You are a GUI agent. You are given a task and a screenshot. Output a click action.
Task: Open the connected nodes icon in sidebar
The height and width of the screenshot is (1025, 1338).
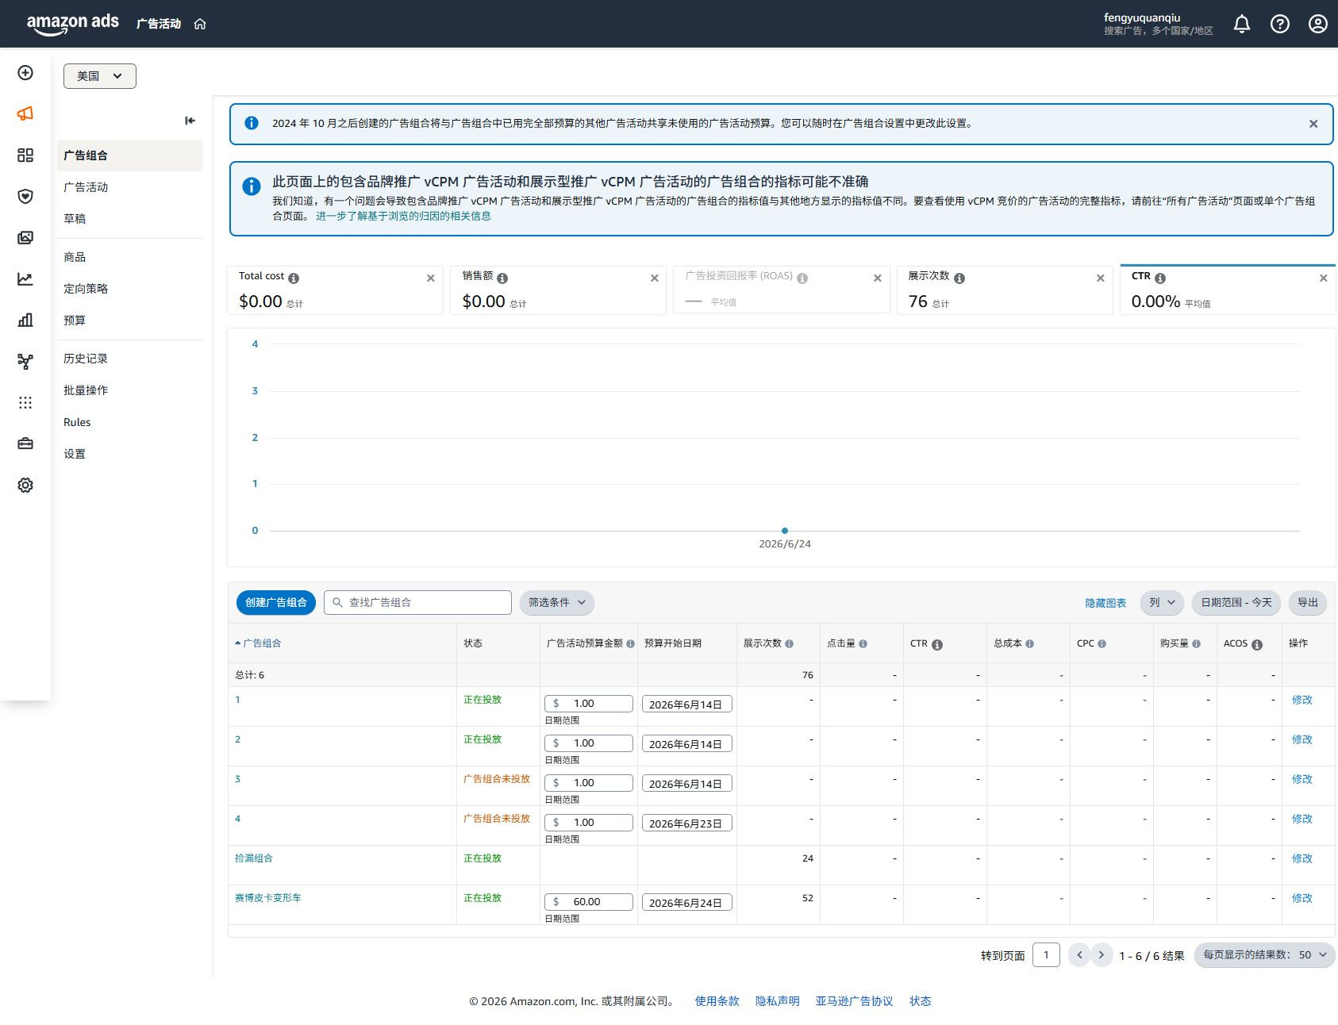25,362
